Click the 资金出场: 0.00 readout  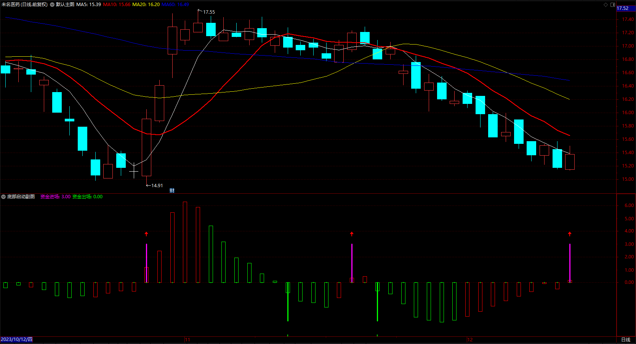point(87,197)
